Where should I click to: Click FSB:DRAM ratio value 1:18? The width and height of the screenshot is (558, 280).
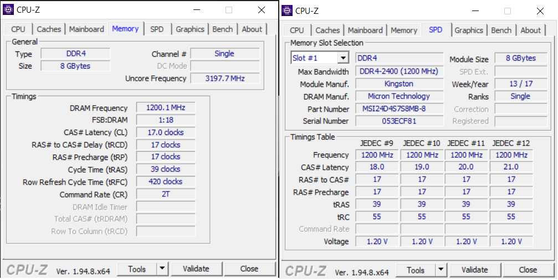click(166, 120)
